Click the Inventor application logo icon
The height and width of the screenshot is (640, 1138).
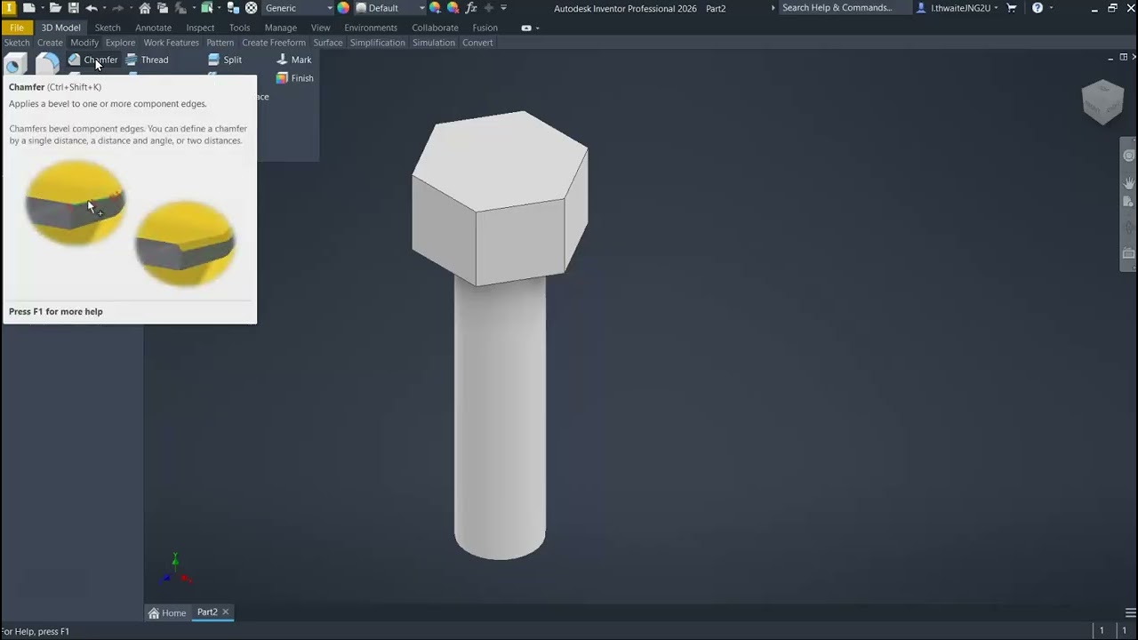(x=9, y=8)
